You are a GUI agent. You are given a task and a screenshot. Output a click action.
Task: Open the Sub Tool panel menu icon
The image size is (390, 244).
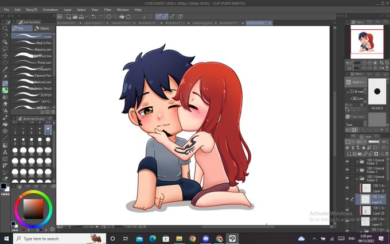[13, 22]
